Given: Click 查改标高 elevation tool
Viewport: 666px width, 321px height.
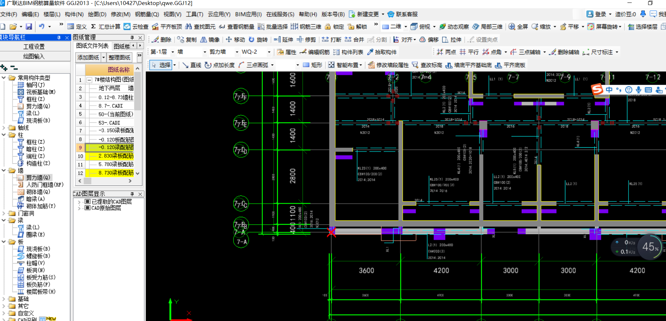Looking at the screenshot, I should (x=427, y=65).
